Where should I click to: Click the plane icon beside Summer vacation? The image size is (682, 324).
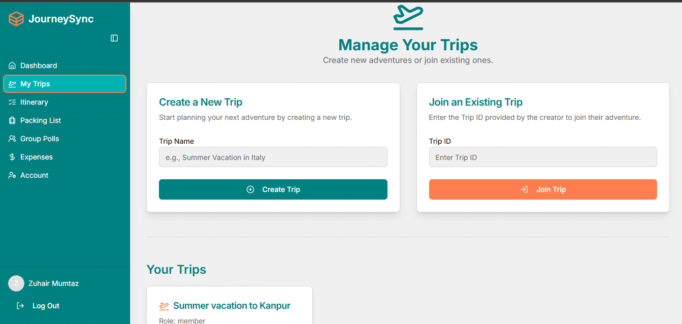[x=164, y=306]
